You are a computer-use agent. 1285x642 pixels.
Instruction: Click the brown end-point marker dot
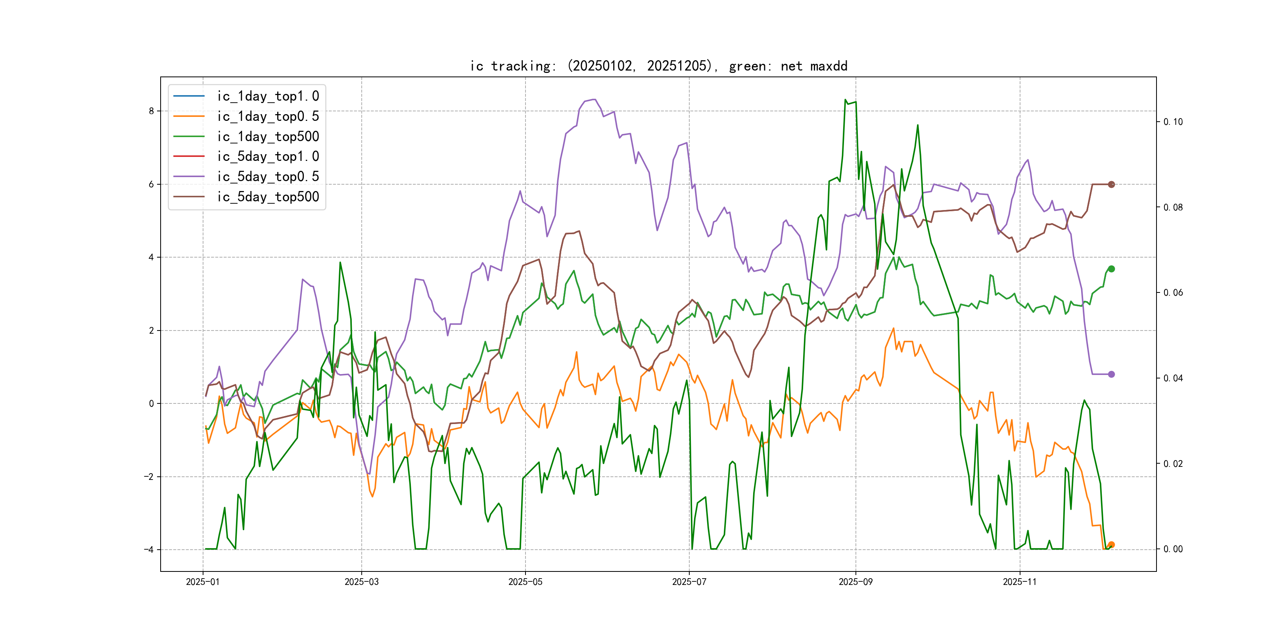[x=1111, y=184]
